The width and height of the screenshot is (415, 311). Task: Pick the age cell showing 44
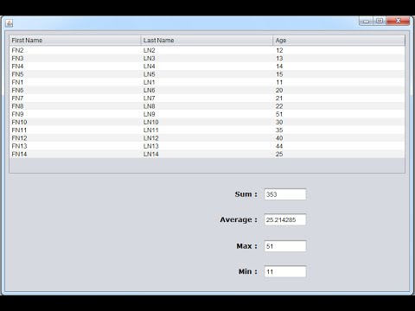339,146
